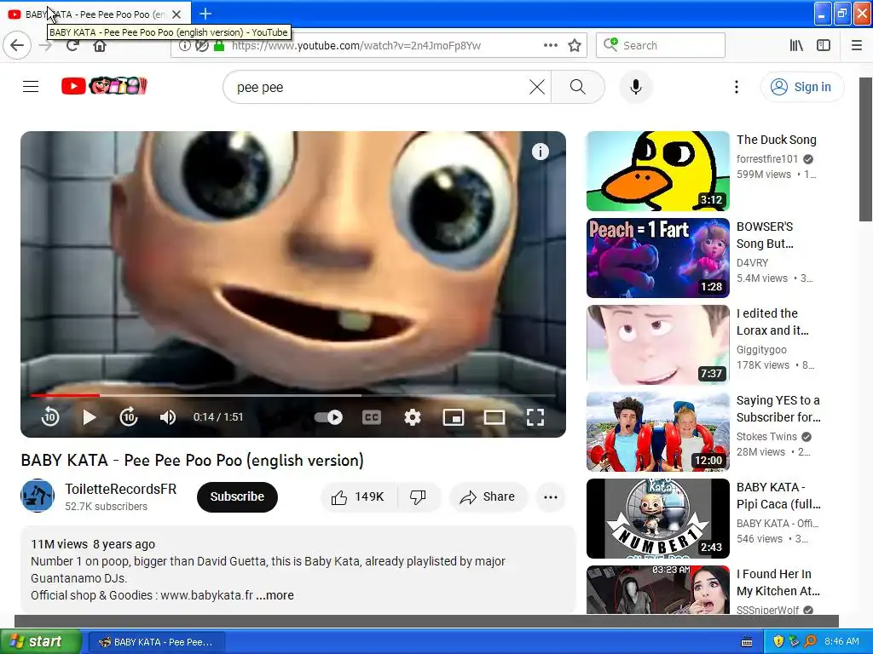
Task: Open the Firefox hamburger menu
Action: (x=857, y=46)
